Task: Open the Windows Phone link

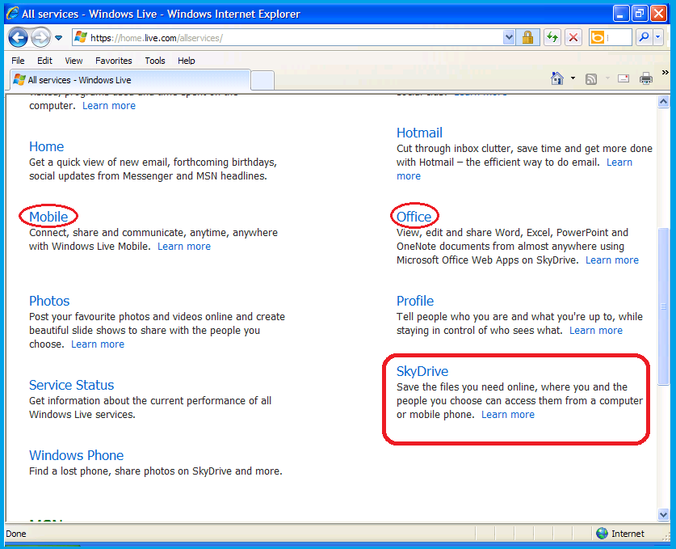Action: click(x=76, y=455)
